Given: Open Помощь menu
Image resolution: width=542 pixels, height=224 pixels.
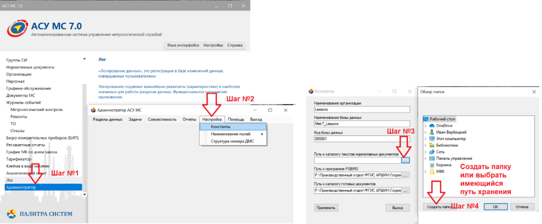Looking at the screenshot, I should [x=236, y=119].
